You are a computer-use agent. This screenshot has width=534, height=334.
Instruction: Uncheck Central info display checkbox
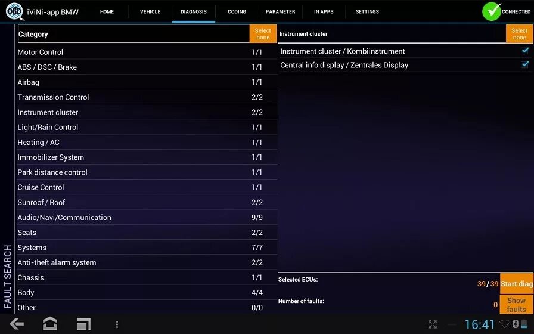click(x=525, y=64)
